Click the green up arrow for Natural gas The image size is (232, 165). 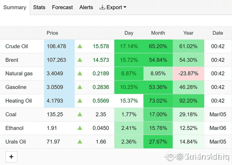[x=80, y=73]
